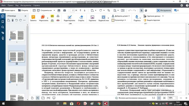Select page 1 thumbnail
This screenshot has height=106, width=189.
17,35
